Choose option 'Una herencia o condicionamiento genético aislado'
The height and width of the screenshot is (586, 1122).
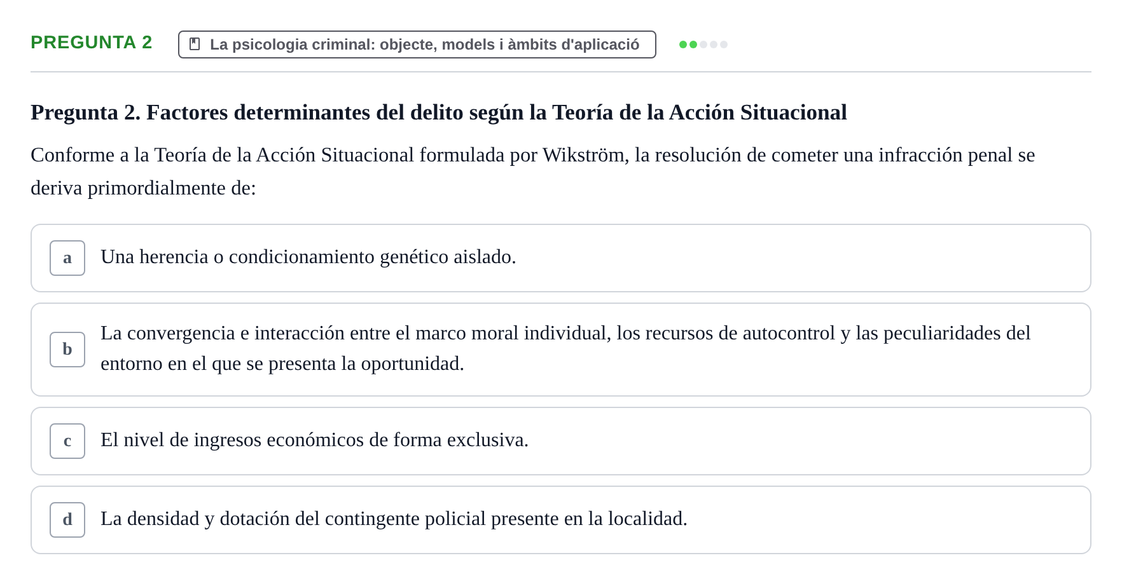click(x=561, y=258)
